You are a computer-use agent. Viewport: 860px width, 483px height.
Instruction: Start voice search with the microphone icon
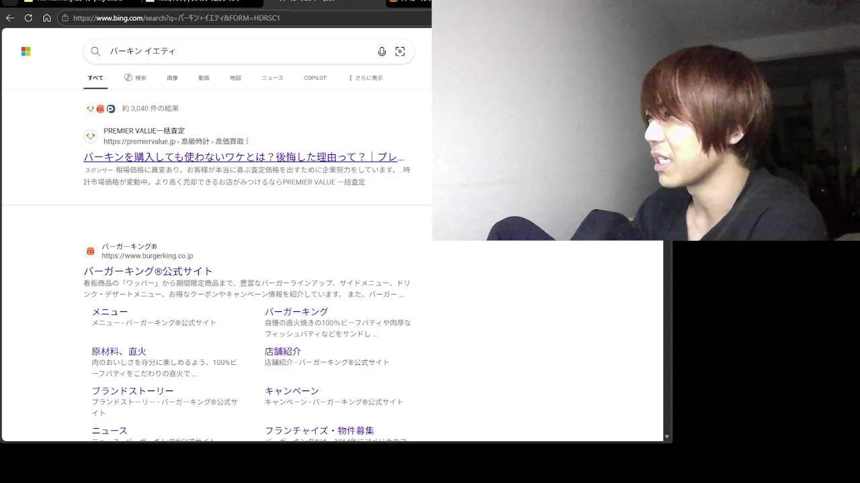(x=382, y=52)
